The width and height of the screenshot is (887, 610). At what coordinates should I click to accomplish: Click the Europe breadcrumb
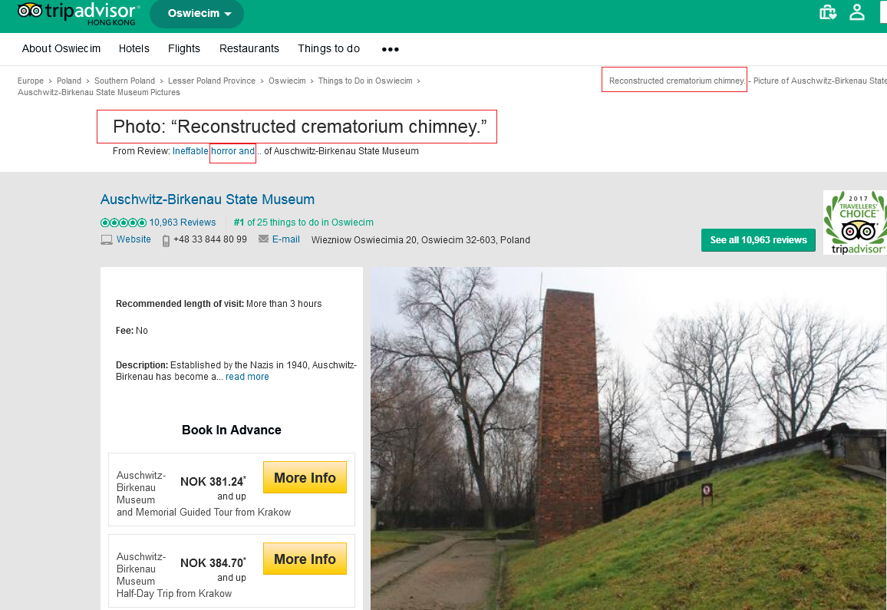click(x=31, y=81)
